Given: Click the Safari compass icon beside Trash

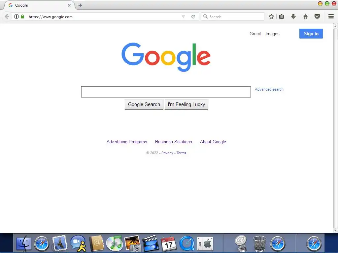Looking at the screenshot, I should 278,244.
